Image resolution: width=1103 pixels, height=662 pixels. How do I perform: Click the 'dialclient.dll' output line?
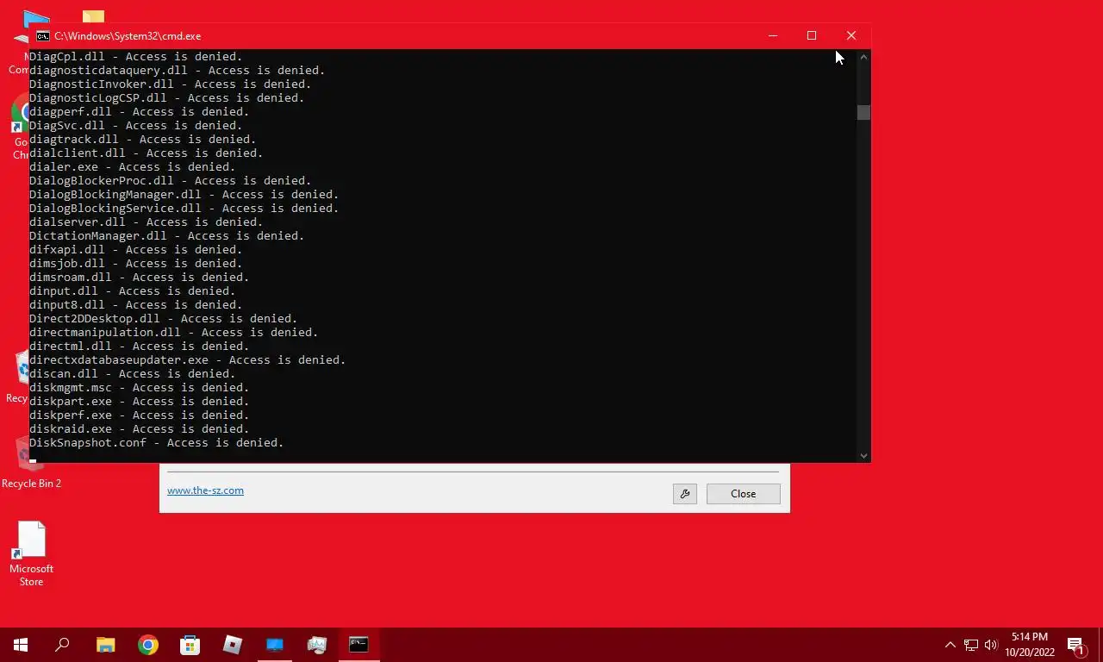(146, 153)
